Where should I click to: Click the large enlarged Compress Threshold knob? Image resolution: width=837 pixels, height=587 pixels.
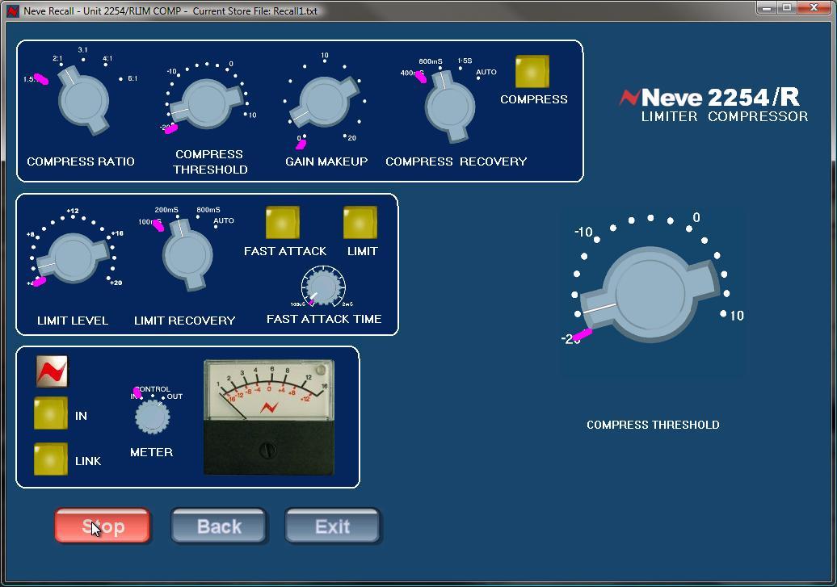click(650, 295)
